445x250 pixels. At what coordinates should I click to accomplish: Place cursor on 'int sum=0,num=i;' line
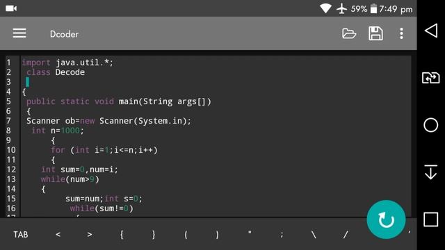coord(79,169)
